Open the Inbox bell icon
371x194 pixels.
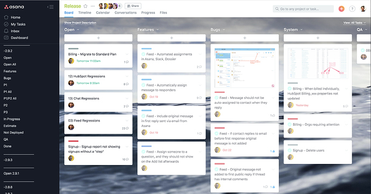click(x=6, y=31)
